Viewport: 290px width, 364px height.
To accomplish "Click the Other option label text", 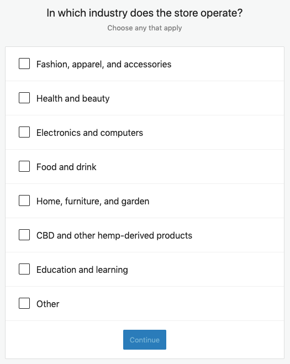I will [48, 304].
